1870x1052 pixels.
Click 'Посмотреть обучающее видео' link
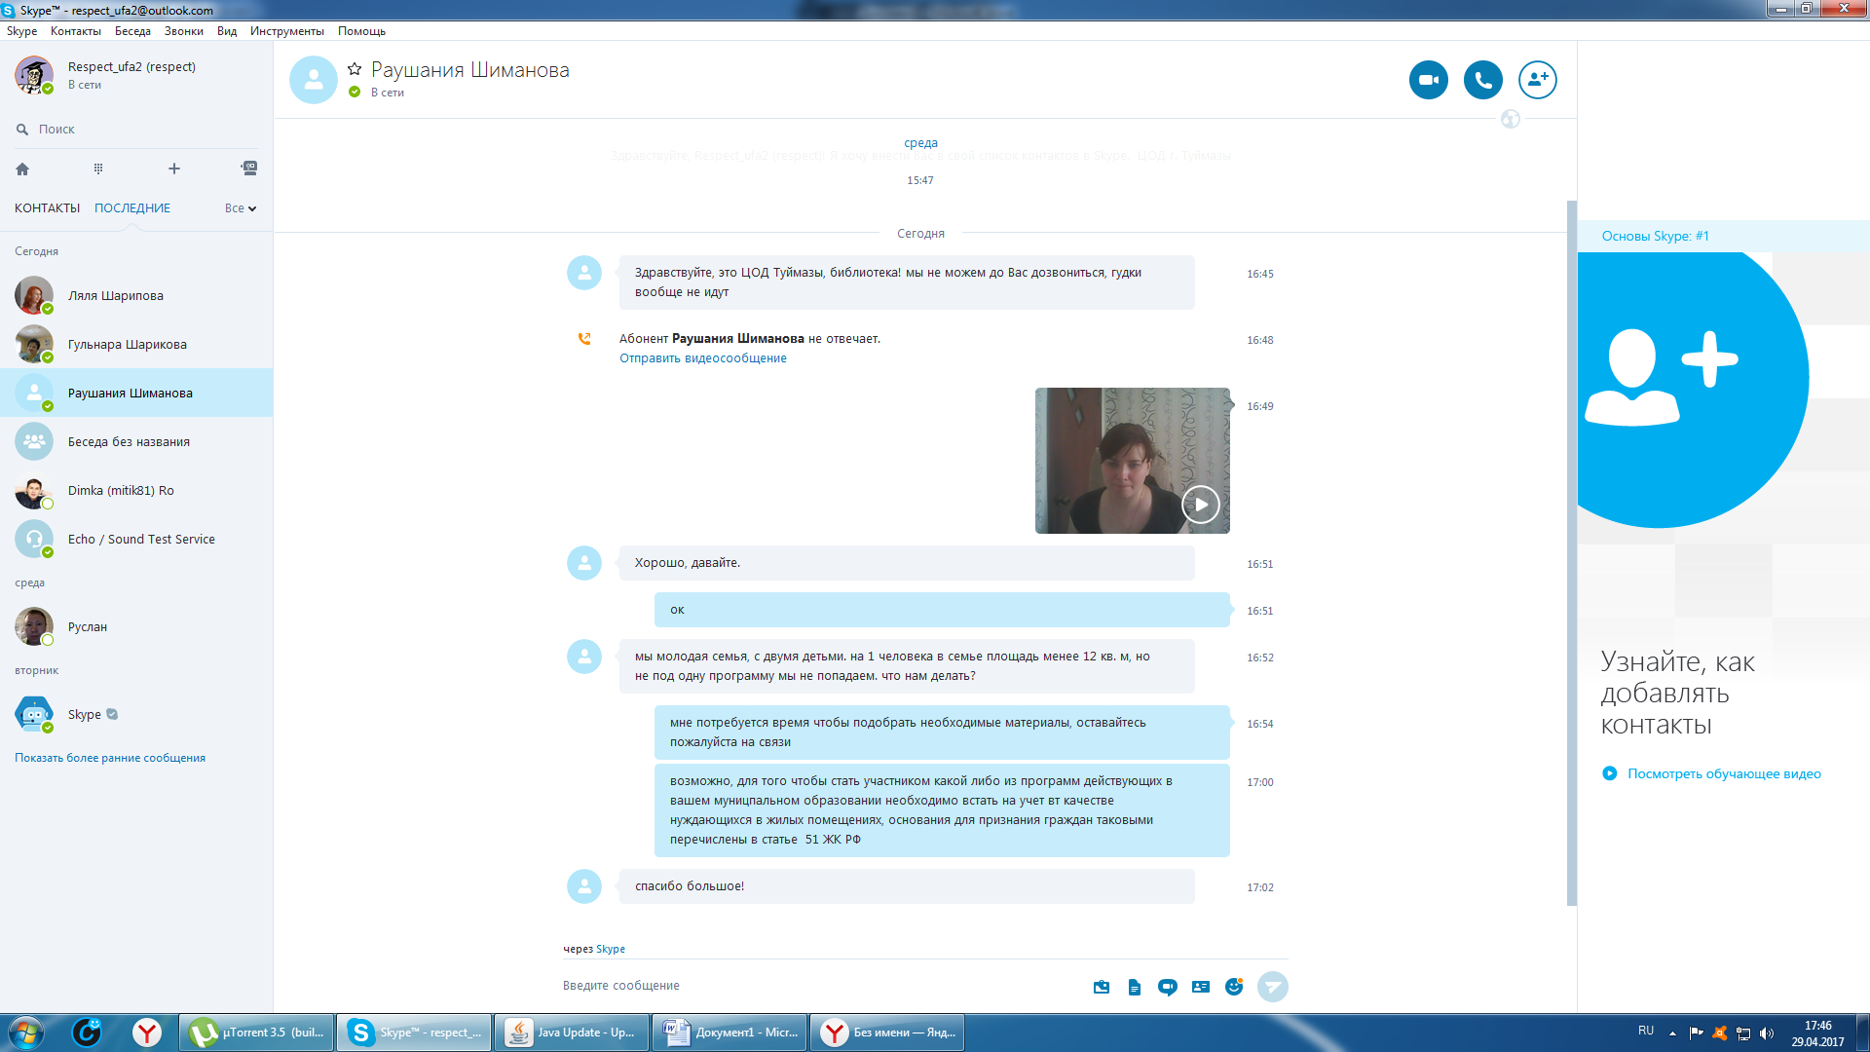coord(1724,774)
